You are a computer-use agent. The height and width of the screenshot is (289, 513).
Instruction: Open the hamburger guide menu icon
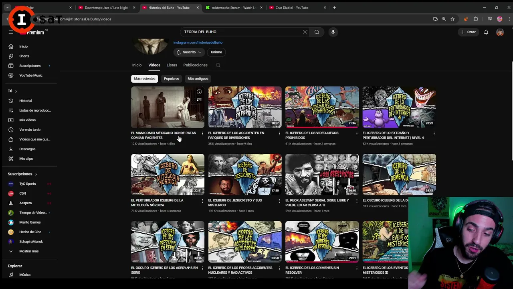[11, 32]
